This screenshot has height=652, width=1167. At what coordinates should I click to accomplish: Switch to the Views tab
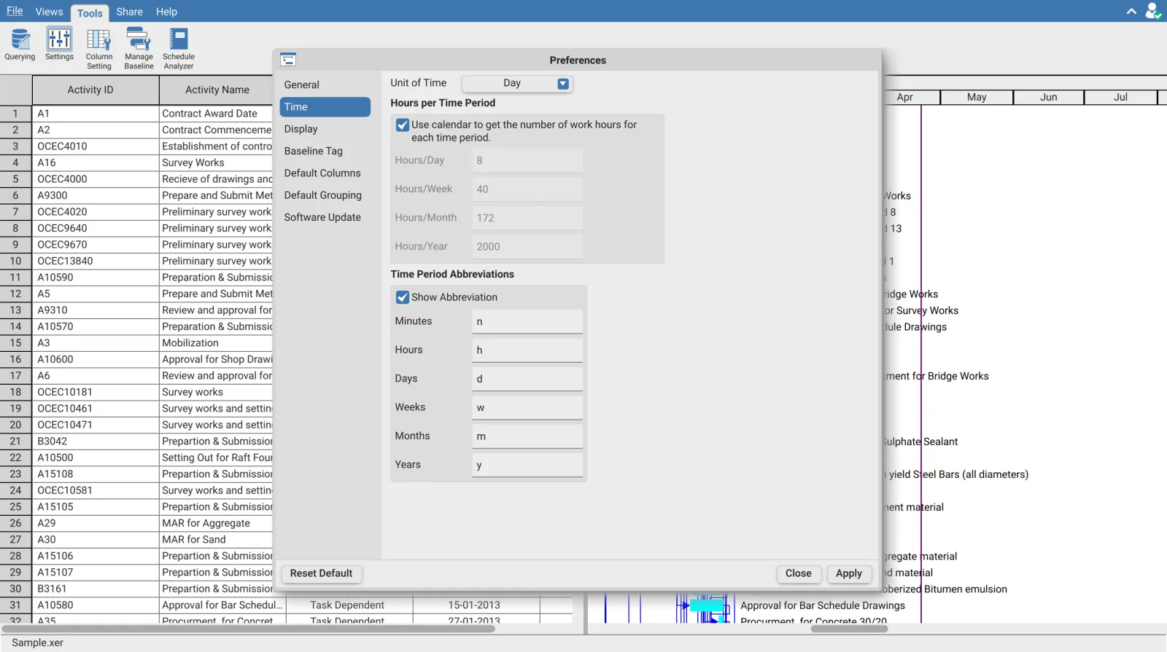49,12
